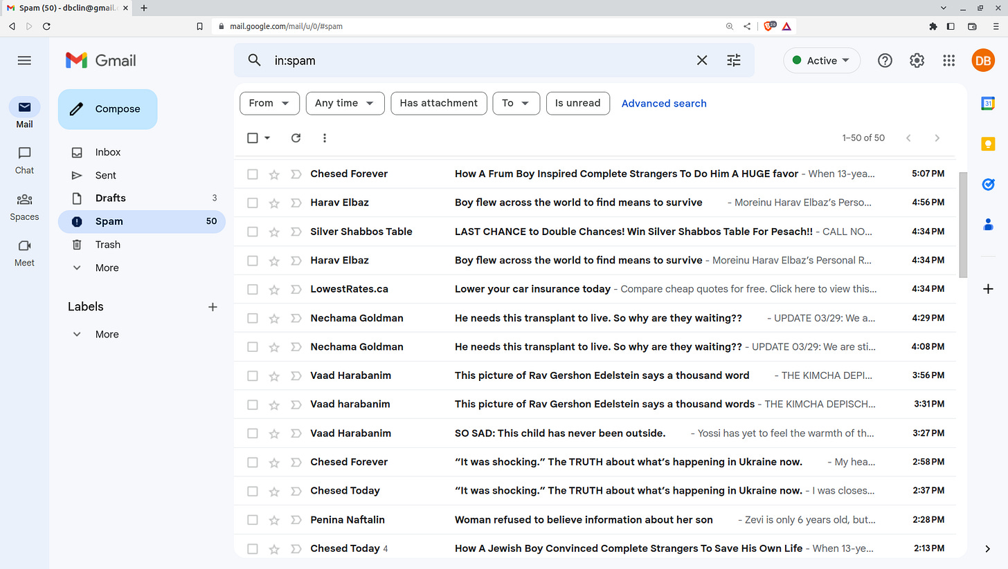The image size is (1008, 569).
Task: Open the main menu hamburger icon
Action: (24, 61)
